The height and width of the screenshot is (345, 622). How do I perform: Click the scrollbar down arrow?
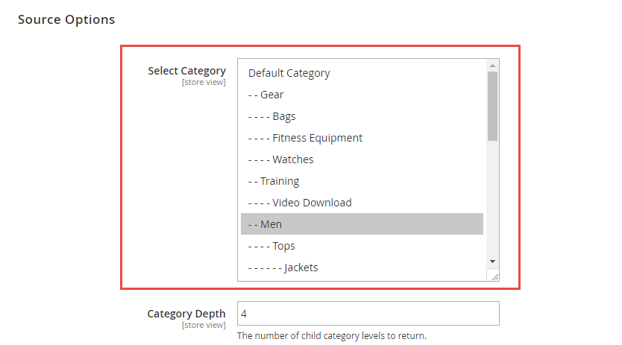coord(492,262)
